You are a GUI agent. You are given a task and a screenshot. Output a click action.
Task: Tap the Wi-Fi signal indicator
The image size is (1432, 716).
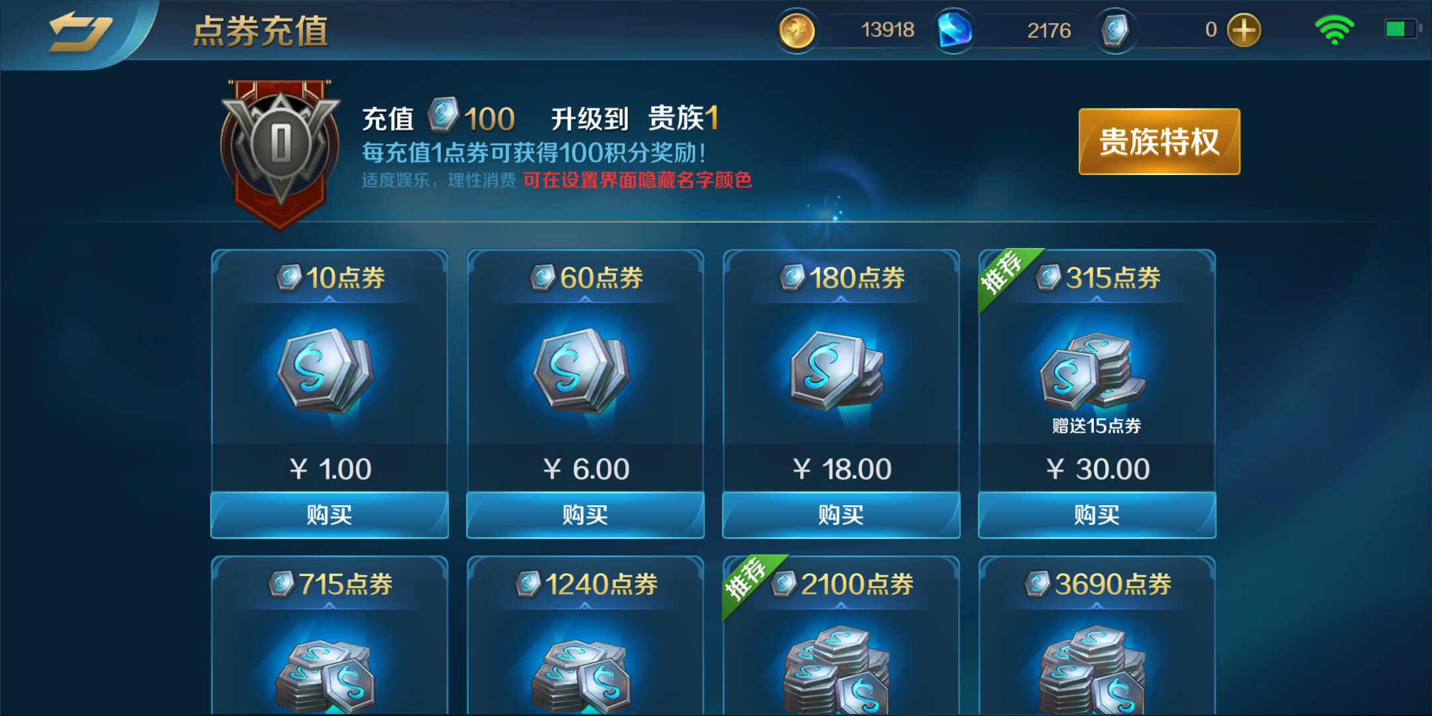pos(1335,30)
